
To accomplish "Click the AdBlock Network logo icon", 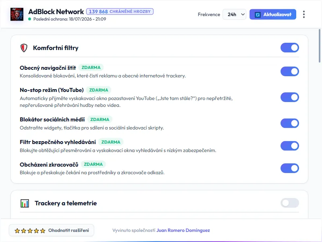I will coord(17,14).
